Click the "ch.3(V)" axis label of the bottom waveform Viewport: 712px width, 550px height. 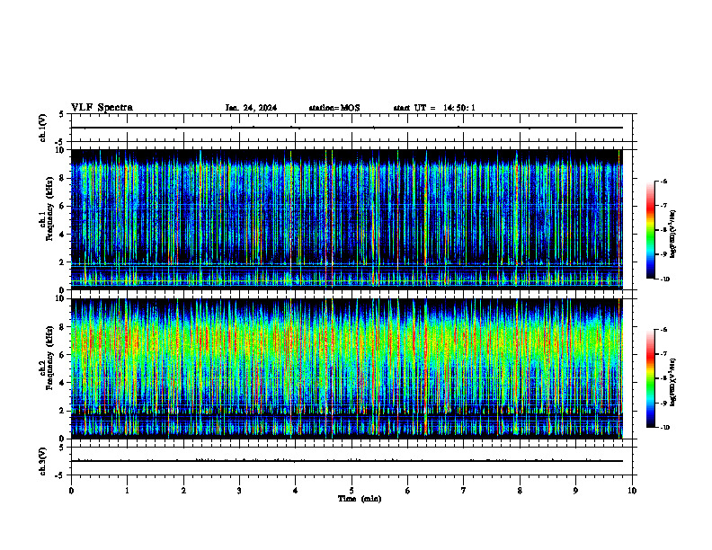[42, 462]
